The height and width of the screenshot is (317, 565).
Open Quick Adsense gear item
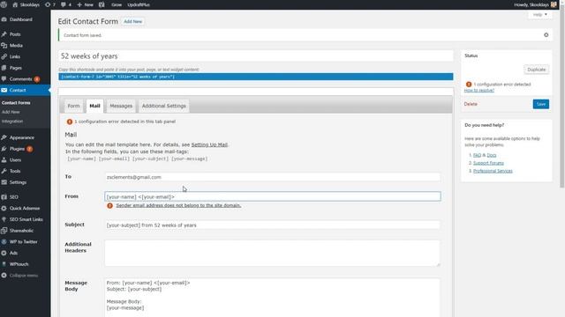point(26,208)
